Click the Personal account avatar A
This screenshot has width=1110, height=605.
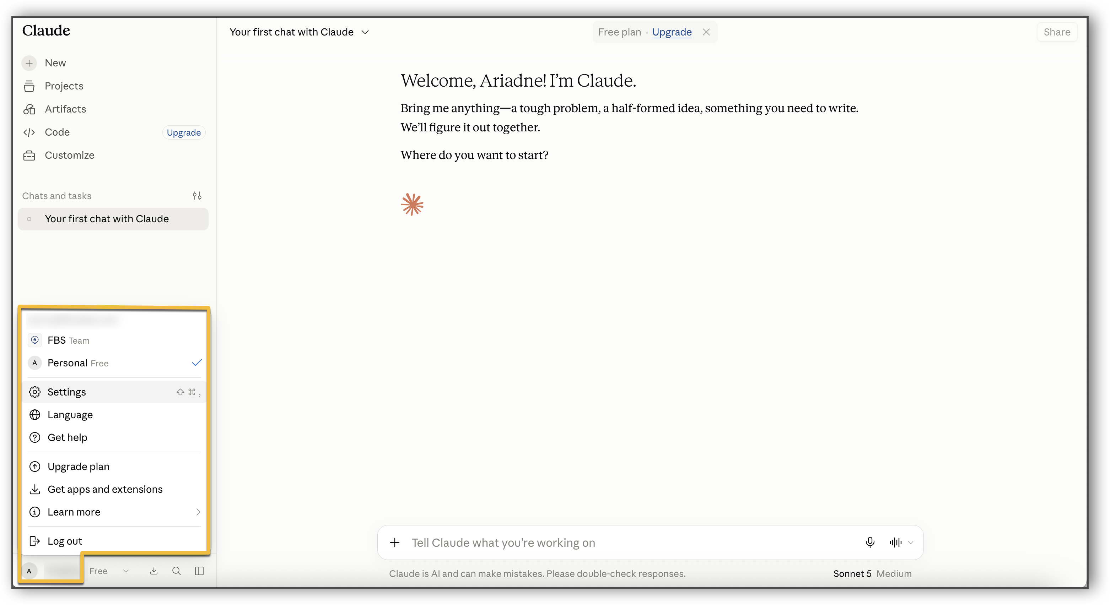[x=35, y=363]
